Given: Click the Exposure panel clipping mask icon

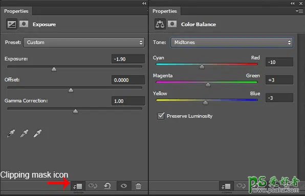Looking at the screenshot, I should click(x=78, y=186).
